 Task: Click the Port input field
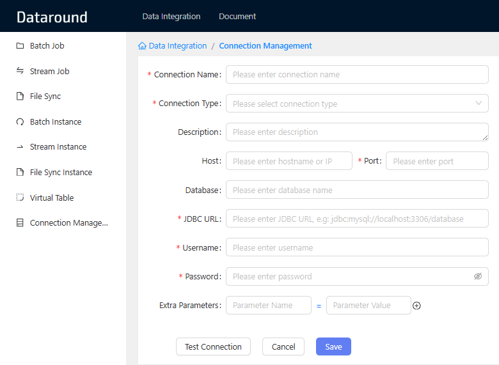pyautogui.click(x=436, y=161)
